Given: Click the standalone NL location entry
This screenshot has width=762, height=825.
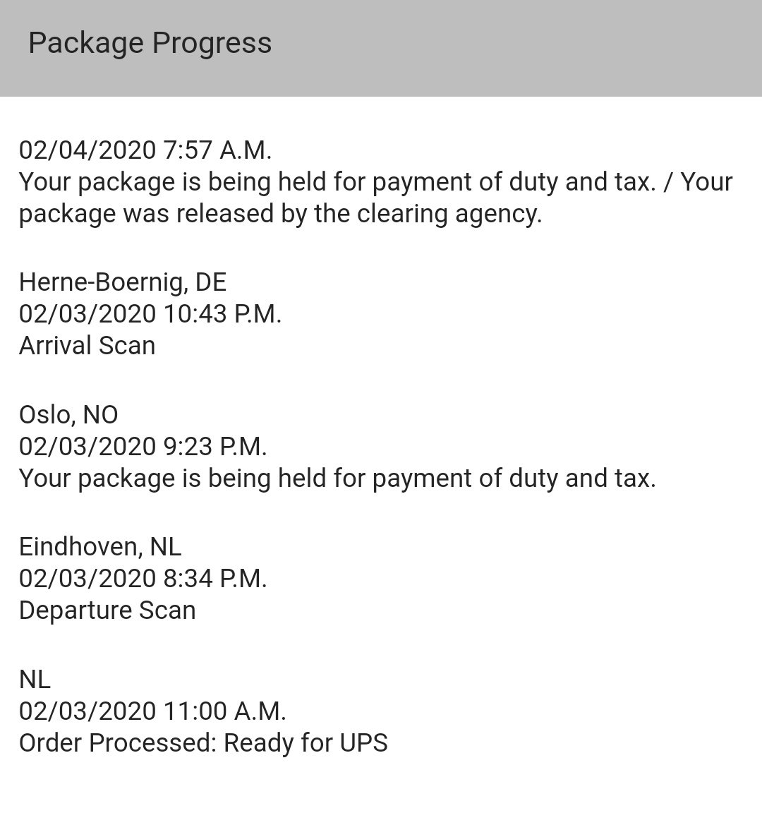Looking at the screenshot, I should (35, 679).
